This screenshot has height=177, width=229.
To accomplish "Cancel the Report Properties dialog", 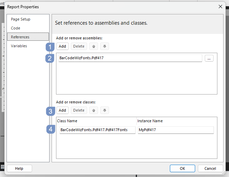I will tap(210, 168).
